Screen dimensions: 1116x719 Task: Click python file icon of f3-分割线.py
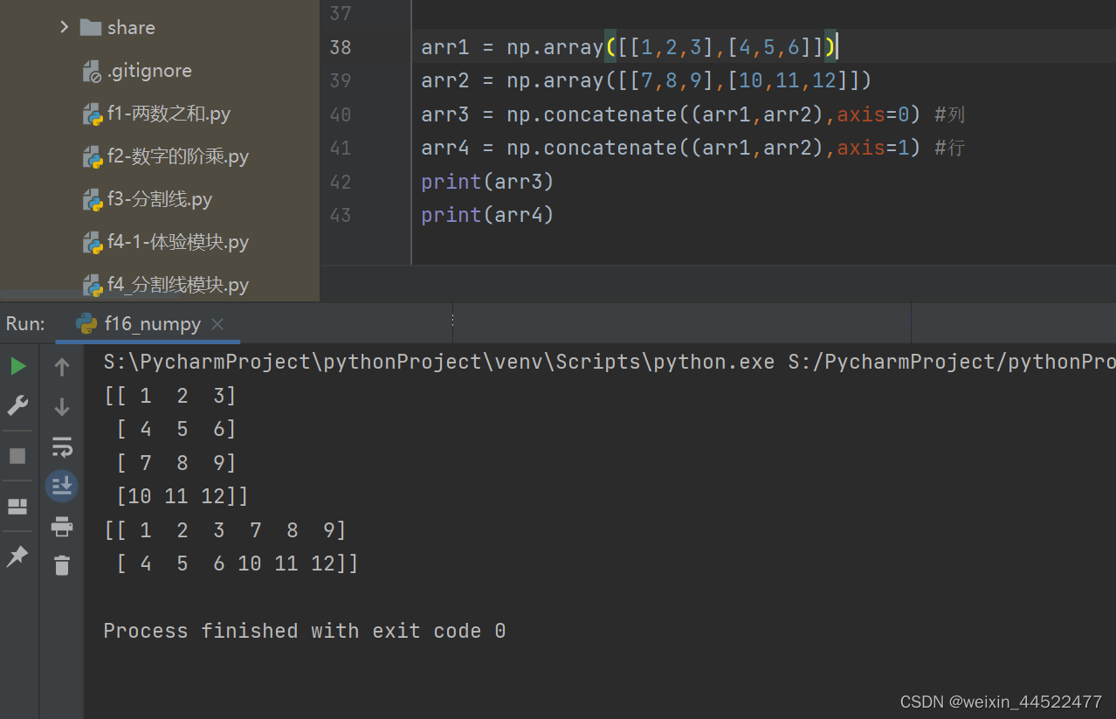[92, 199]
